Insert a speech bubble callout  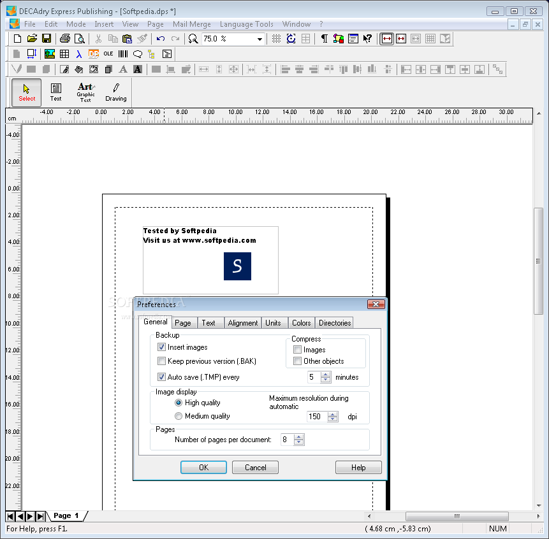(x=138, y=54)
